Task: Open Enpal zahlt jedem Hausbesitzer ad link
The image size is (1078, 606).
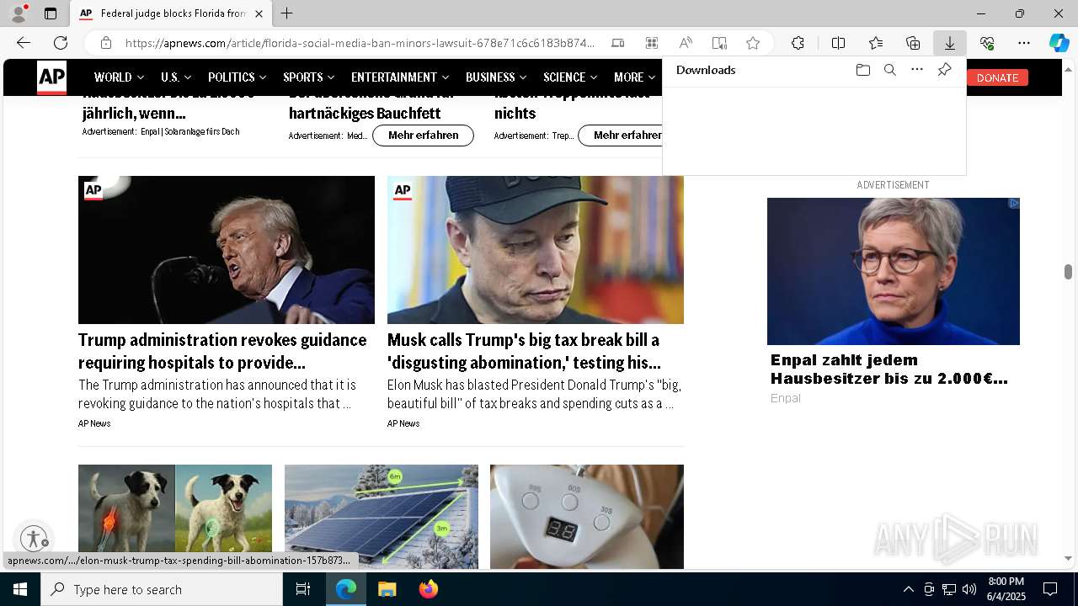Action: point(889,369)
